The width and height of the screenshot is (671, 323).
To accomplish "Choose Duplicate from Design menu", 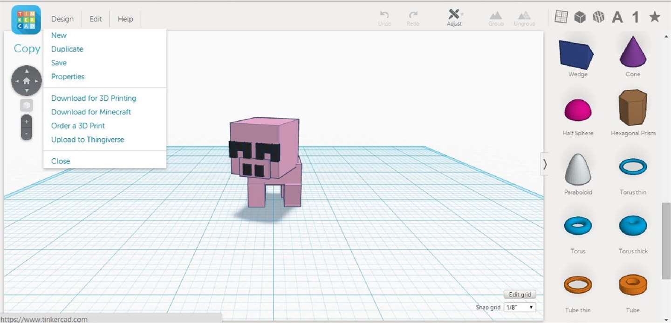I will tap(67, 49).
